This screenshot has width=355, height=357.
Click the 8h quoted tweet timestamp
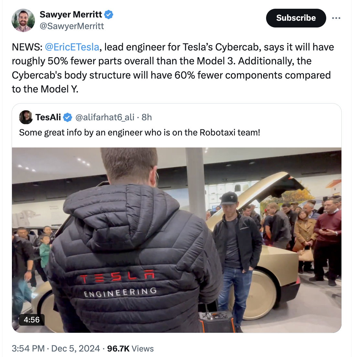point(147,117)
